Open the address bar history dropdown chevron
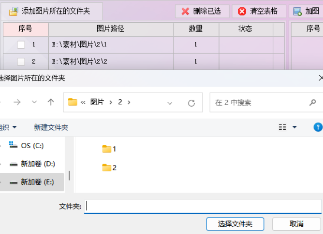The image size is (323, 234). pos(170,103)
